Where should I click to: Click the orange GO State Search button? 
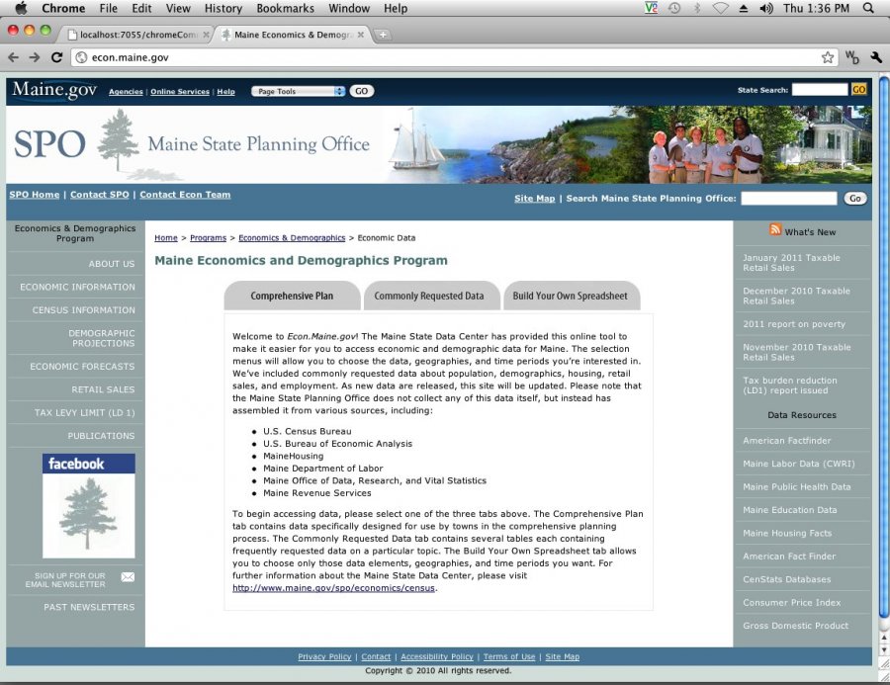858,90
